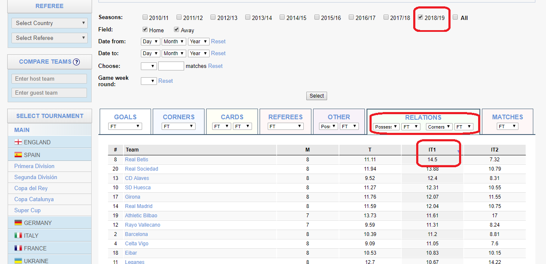Open the Barcelona team link
Image resolution: width=546 pixels, height=264 pixels.
tap(137, 234)
